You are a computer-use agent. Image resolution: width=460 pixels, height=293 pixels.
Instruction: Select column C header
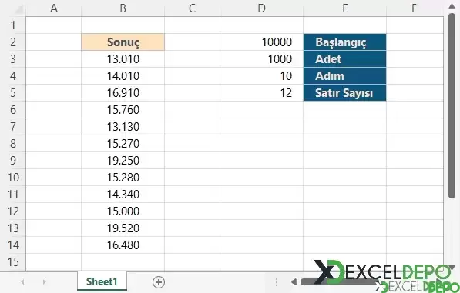pos(192,8)
